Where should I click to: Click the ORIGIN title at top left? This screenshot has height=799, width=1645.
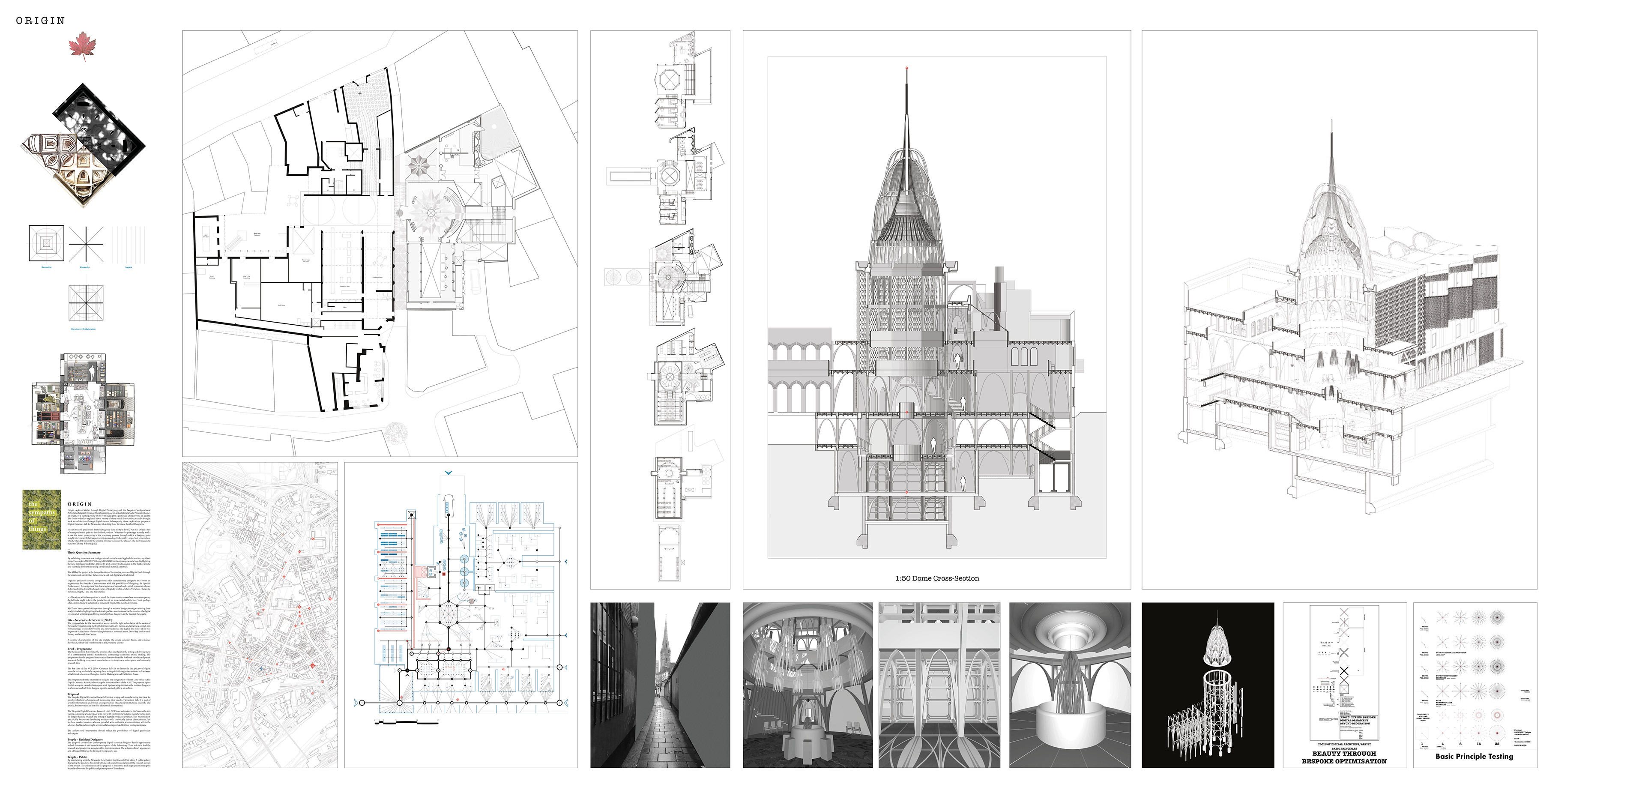pyautogui.click(x=40, y=21)
